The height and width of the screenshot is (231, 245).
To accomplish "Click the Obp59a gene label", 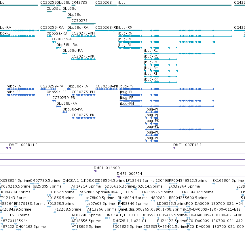I will [x=54, y=9].
